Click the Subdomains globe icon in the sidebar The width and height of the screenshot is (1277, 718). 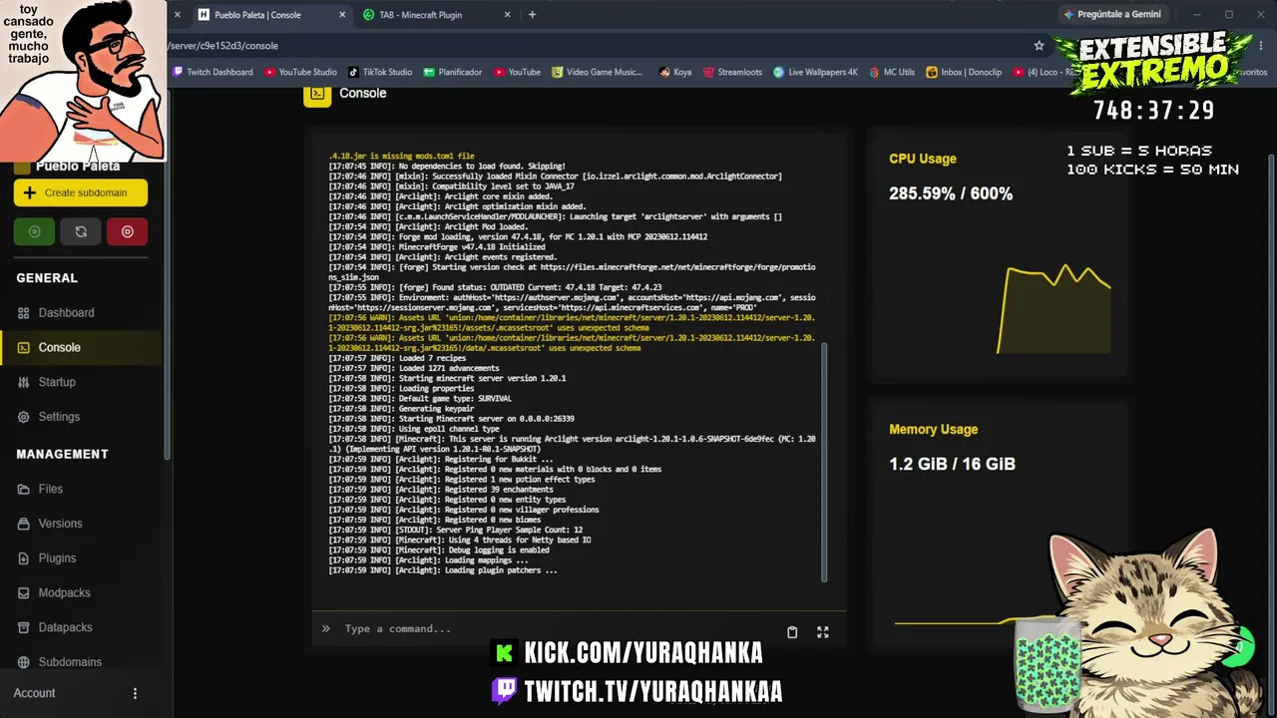(24, 662)
